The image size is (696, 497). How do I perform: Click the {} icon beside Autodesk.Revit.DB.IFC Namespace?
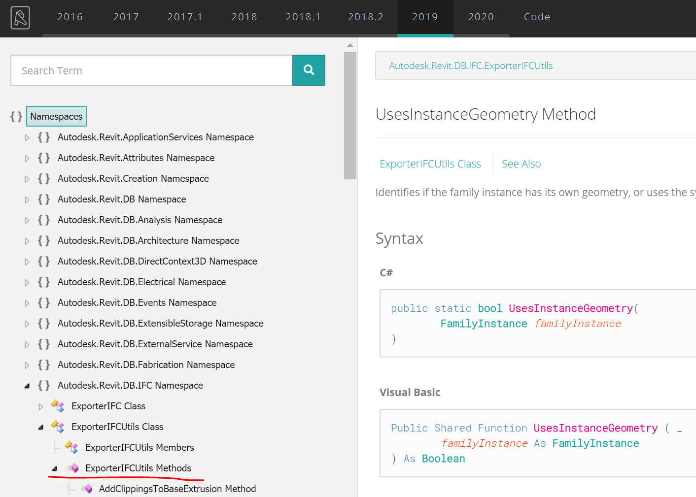pos(43,385)
